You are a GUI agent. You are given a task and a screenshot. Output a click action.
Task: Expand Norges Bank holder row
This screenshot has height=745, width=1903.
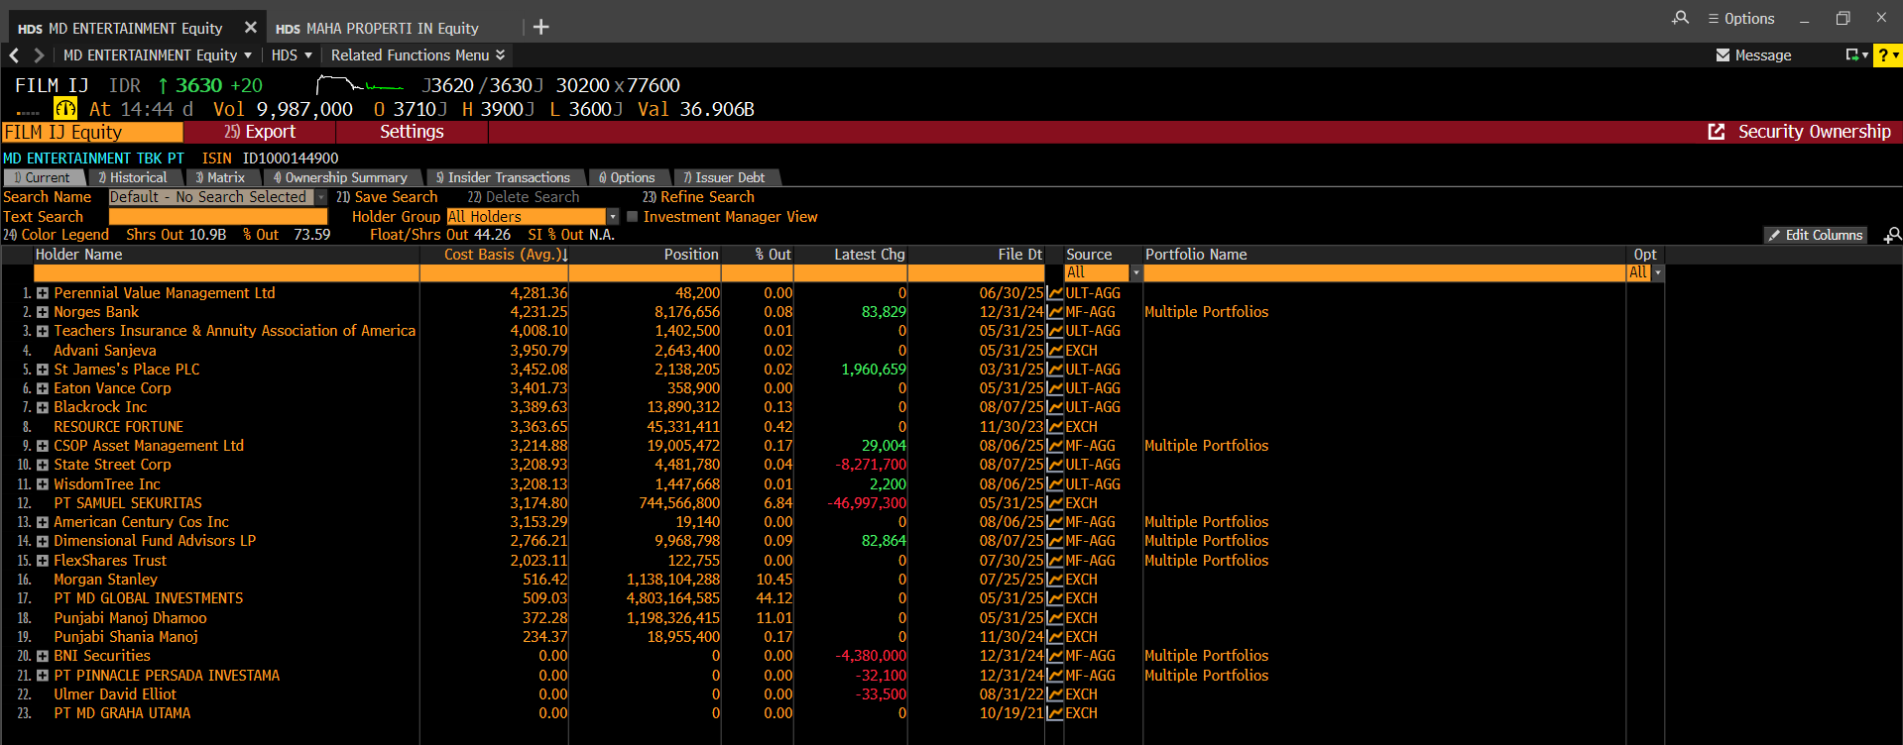tap(43, 312)
